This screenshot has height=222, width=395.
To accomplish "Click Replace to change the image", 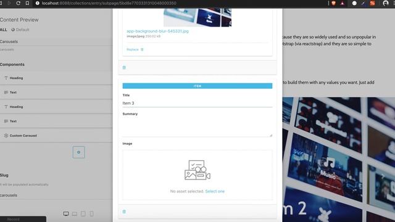I will [133, 49].
